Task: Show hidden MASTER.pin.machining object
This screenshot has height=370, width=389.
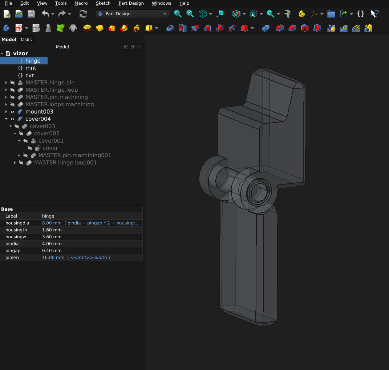Action: [12, 97]
